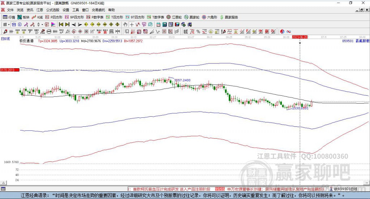The image size is (370, 199).
Task: Select the red Gann fan lines tool
Action: point(133,31)
